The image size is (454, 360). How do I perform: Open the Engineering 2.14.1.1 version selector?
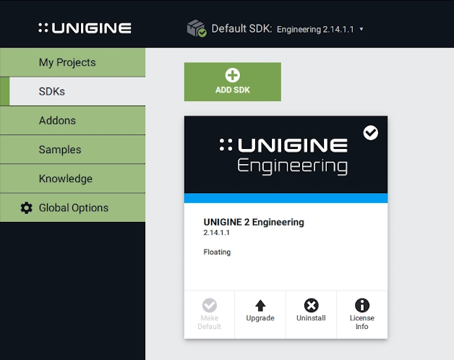[x=315, y=30]
